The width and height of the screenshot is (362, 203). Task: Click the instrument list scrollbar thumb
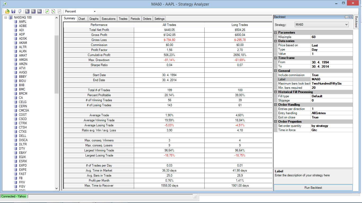pyautogui.click(x=56, y=64)
